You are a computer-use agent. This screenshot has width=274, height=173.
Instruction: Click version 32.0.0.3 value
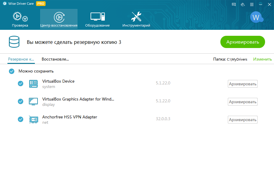163,119
